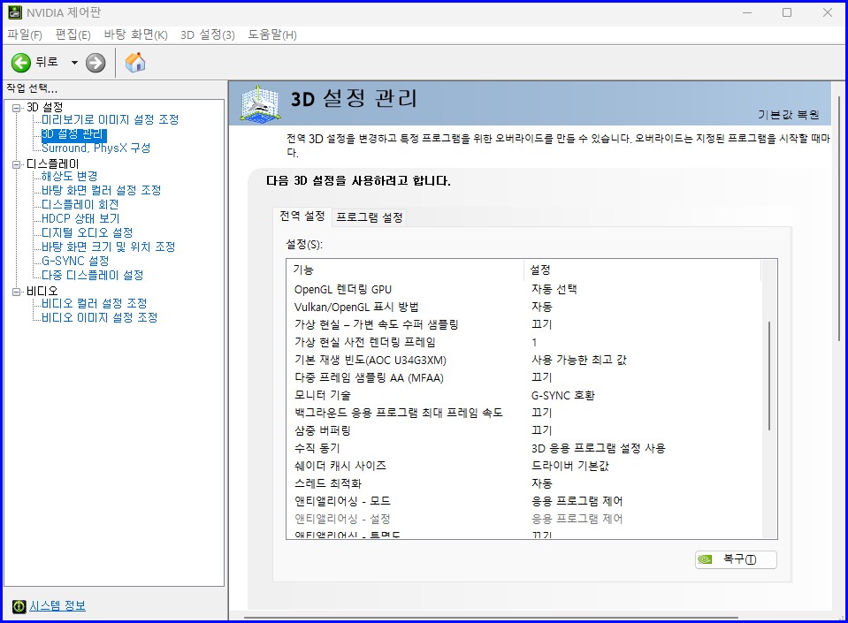The width and height of the screenshot is (848, 623).
Task: Click the 3D 설정 관리 header icon
Action: pyautogui.click(x=261, y=103)
